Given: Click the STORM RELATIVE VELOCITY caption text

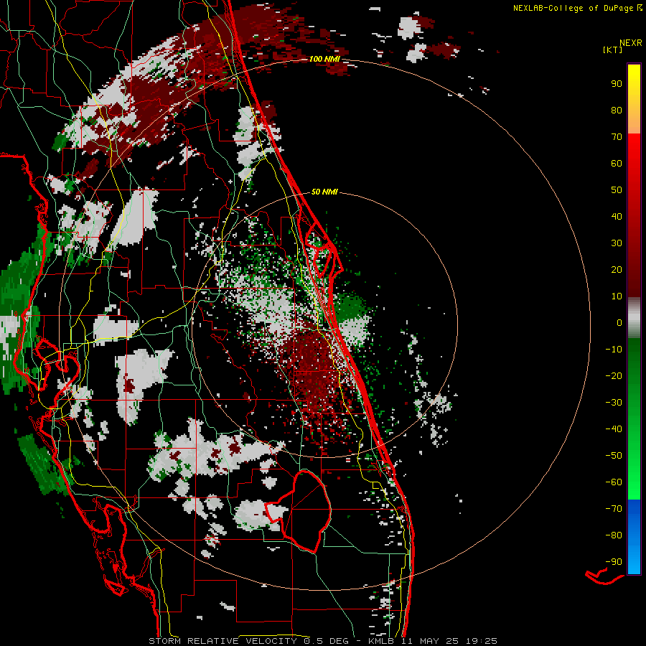Looking at the screenshot, I should pos(223,641).
